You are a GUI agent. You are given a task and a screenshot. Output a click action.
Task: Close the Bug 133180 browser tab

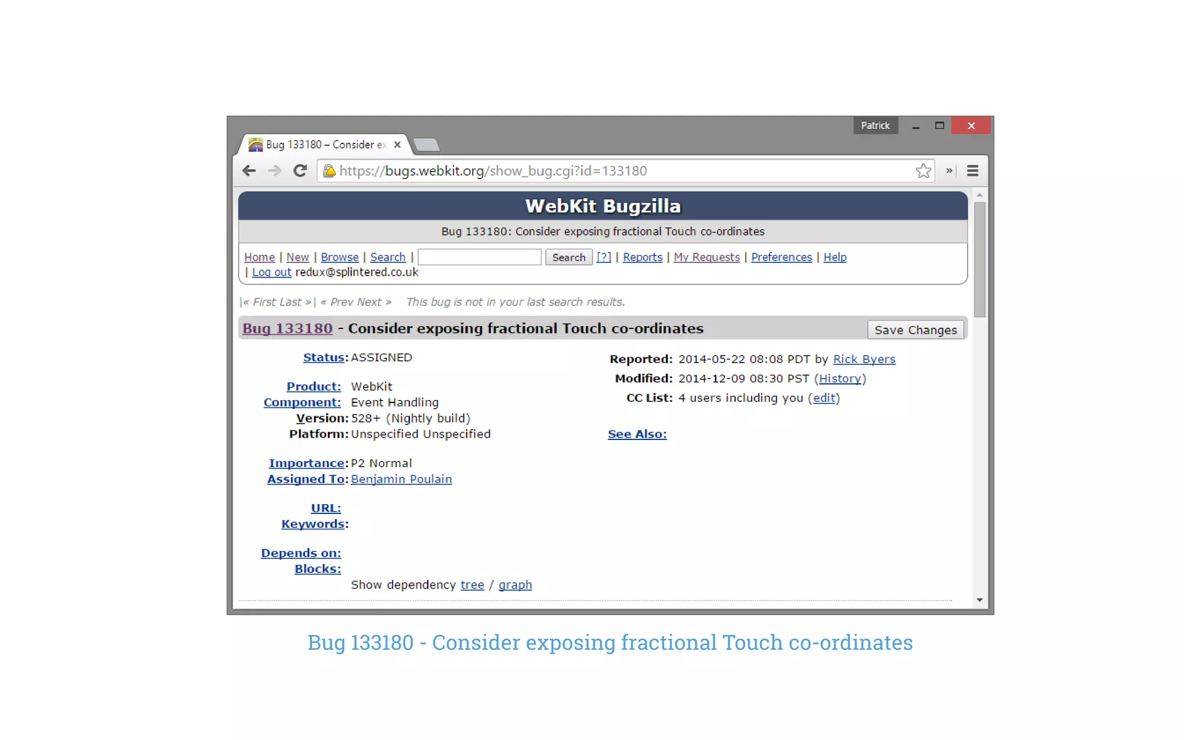pyautogui.click(x=397, y=145)
